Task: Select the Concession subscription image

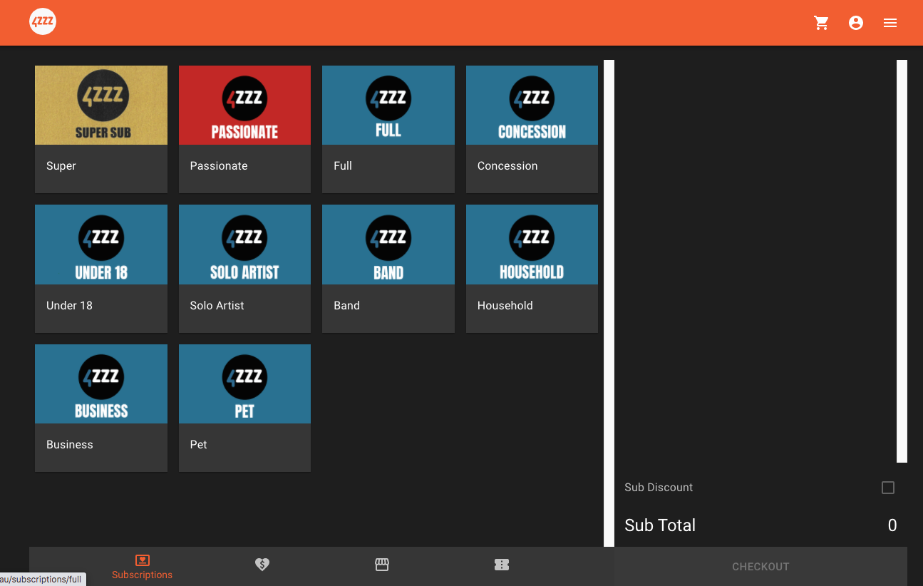Action: pos(532,106)
